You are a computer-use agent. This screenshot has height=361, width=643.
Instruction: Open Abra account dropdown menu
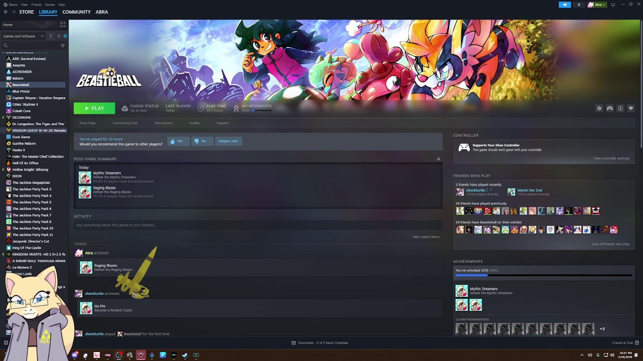pos(597,5)
